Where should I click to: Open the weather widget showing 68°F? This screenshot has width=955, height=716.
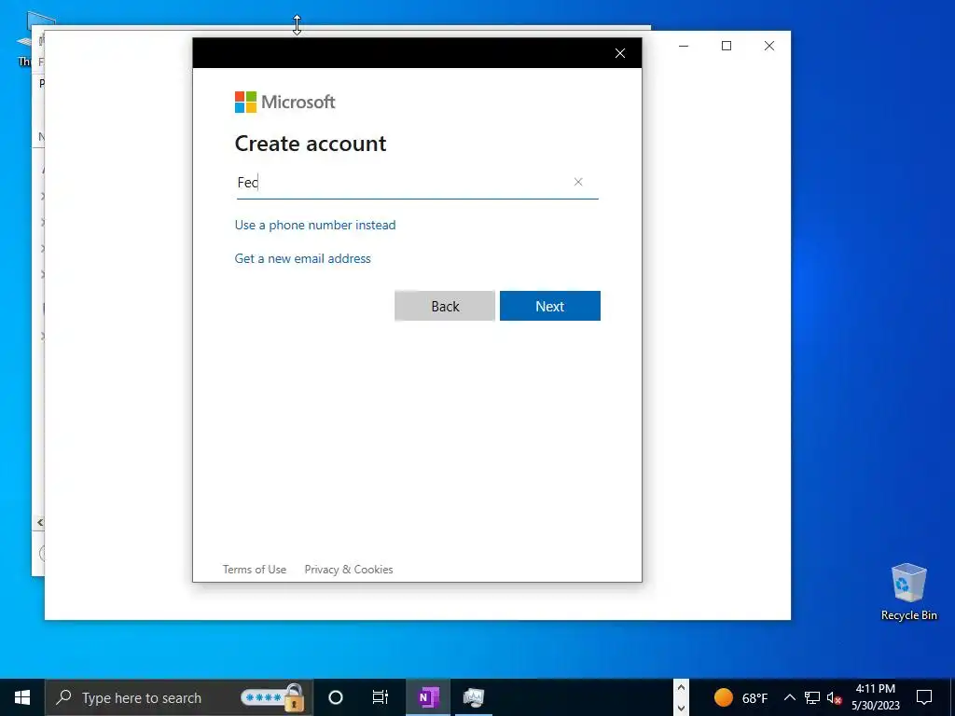coord(740,697)
